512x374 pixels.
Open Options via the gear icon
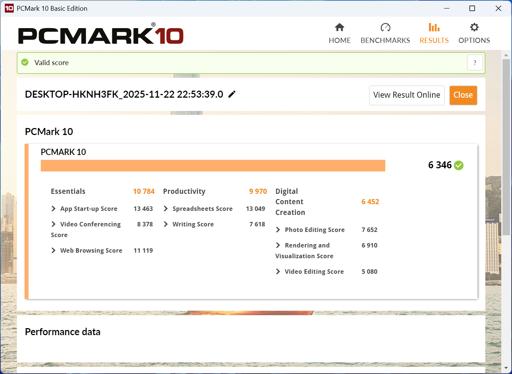[x=474, y=27]
